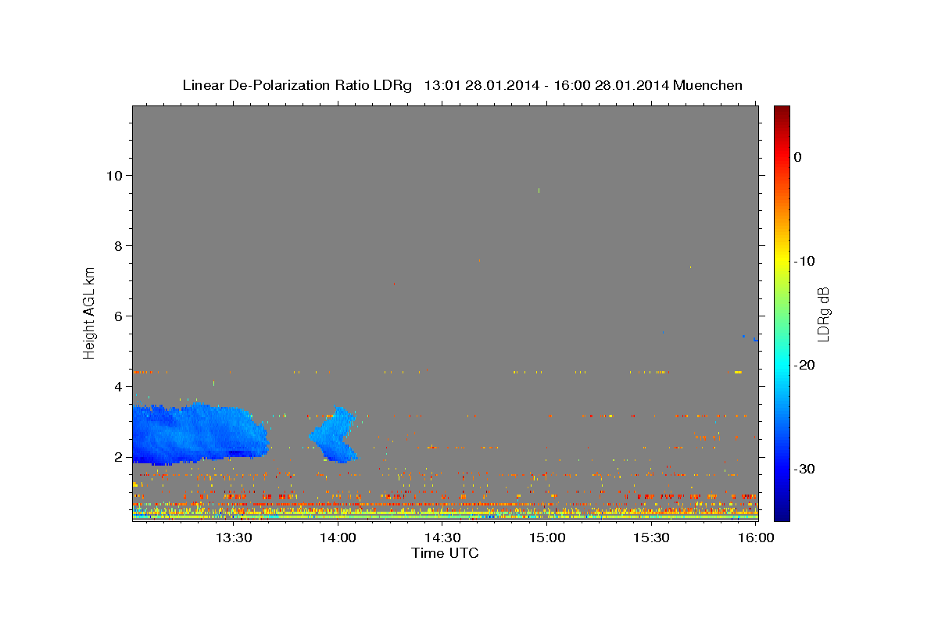Click the 14:30 time tick label

pos(442,537)
